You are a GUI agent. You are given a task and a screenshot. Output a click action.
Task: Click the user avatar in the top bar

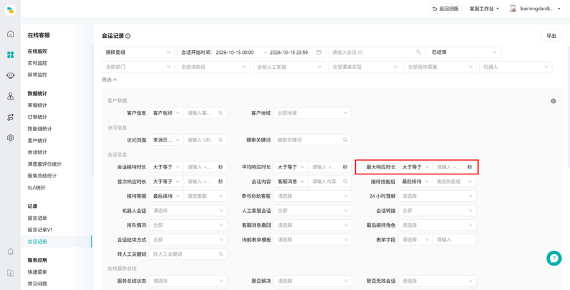513,8
